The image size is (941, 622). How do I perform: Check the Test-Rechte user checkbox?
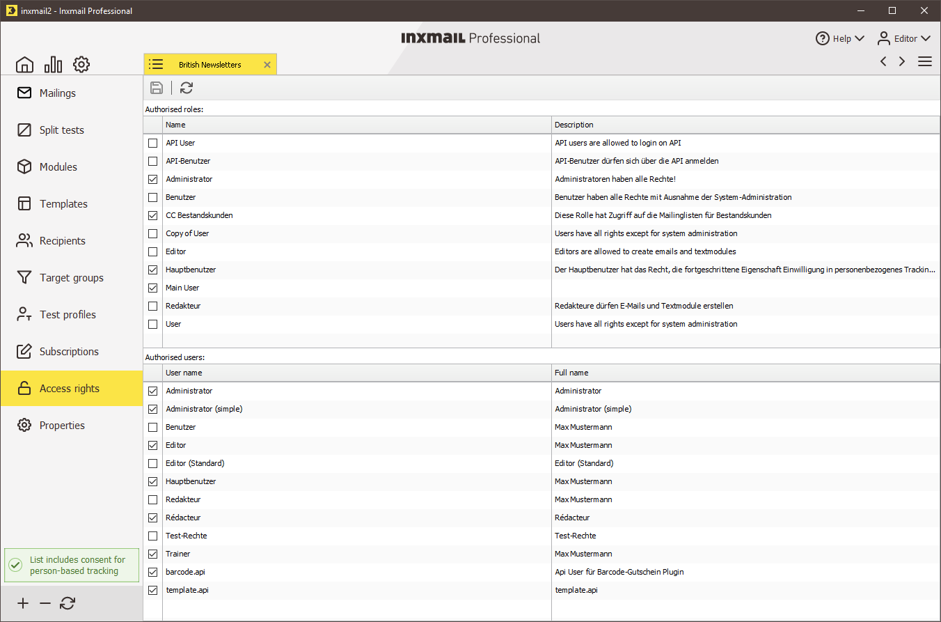(x=153, y=536)
